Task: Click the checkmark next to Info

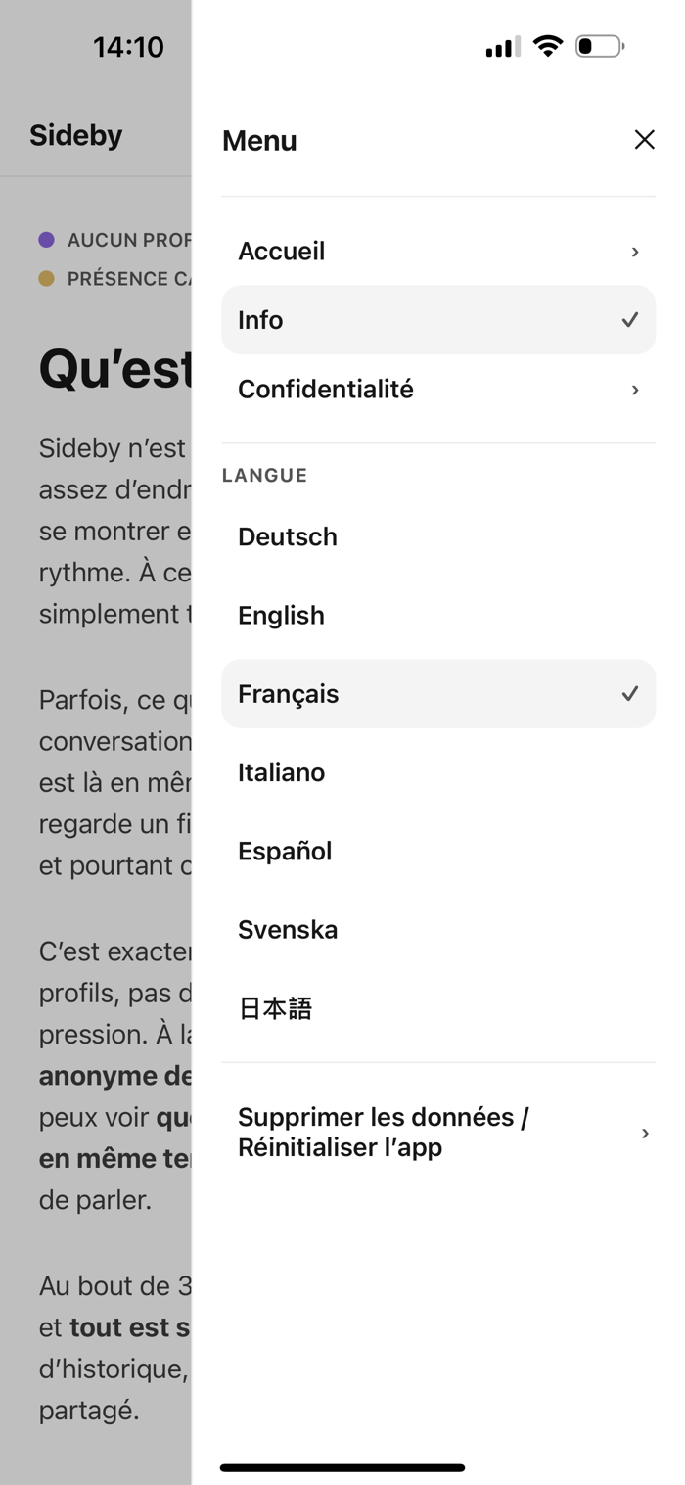Action: [630, 320]
